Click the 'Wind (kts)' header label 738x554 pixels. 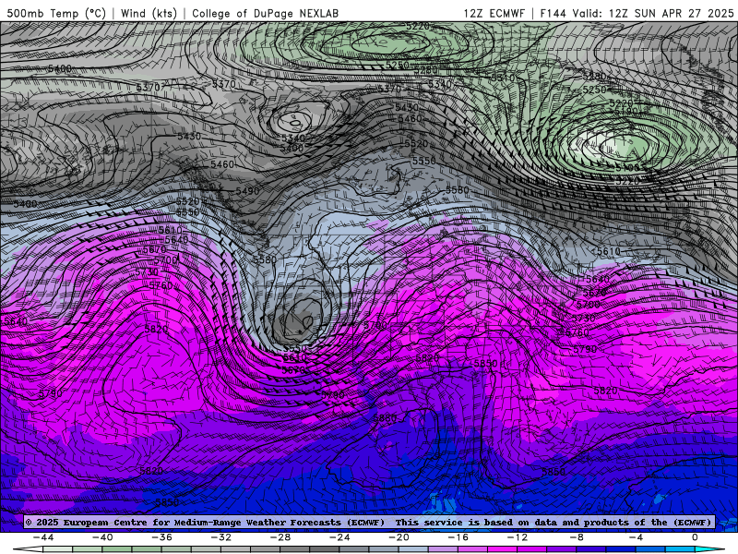149,13
